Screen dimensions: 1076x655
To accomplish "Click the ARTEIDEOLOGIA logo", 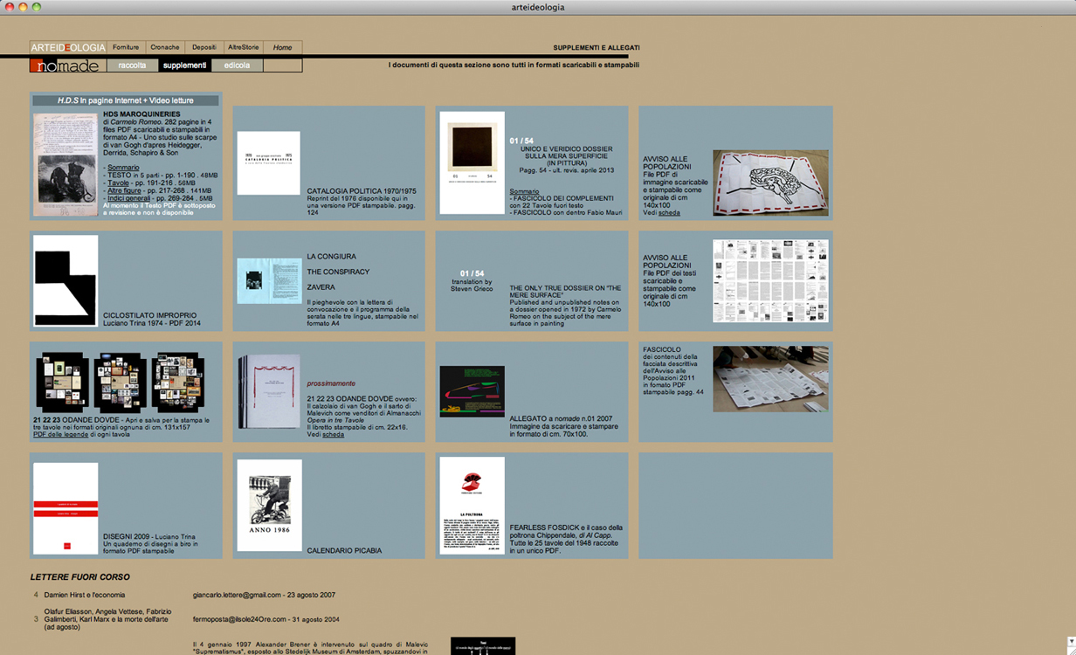I will 68,47.
